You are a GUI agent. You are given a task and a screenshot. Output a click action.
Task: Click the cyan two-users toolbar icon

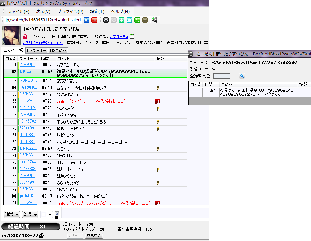(129, 20)
